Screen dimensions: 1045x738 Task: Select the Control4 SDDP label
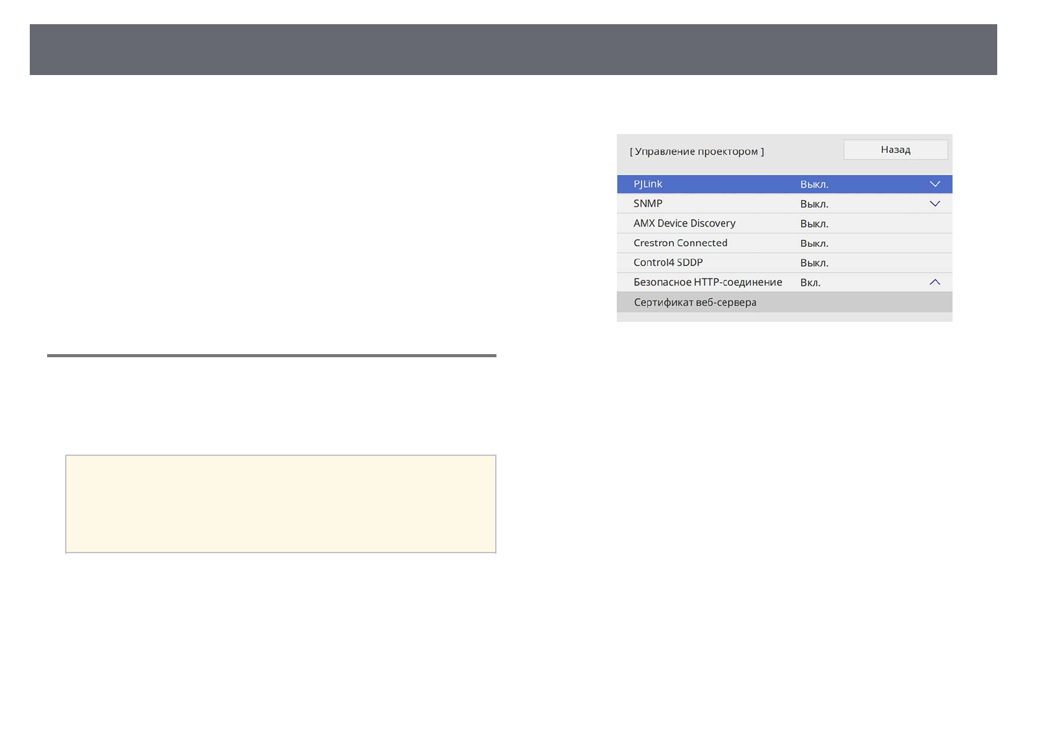(668, 262)
